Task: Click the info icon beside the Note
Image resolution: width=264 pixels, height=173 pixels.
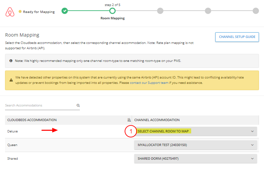Action: (11, 61)
